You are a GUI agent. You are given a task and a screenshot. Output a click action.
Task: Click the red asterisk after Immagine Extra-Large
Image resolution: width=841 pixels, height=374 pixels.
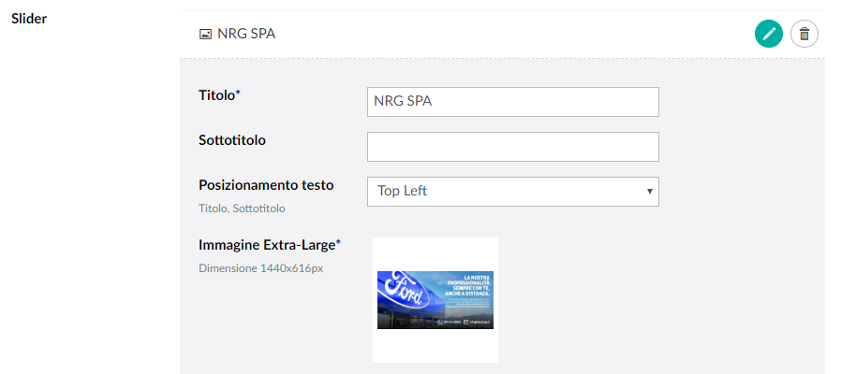tap(338, 243)
